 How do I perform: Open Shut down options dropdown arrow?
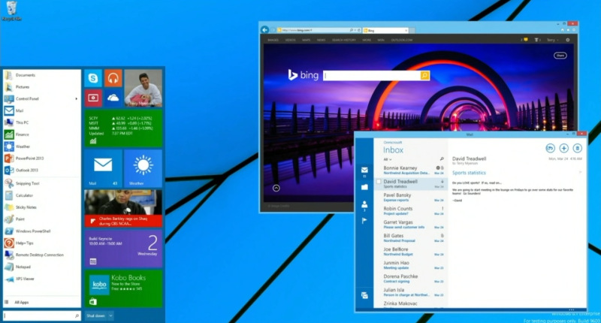click(x=110, y=315)
